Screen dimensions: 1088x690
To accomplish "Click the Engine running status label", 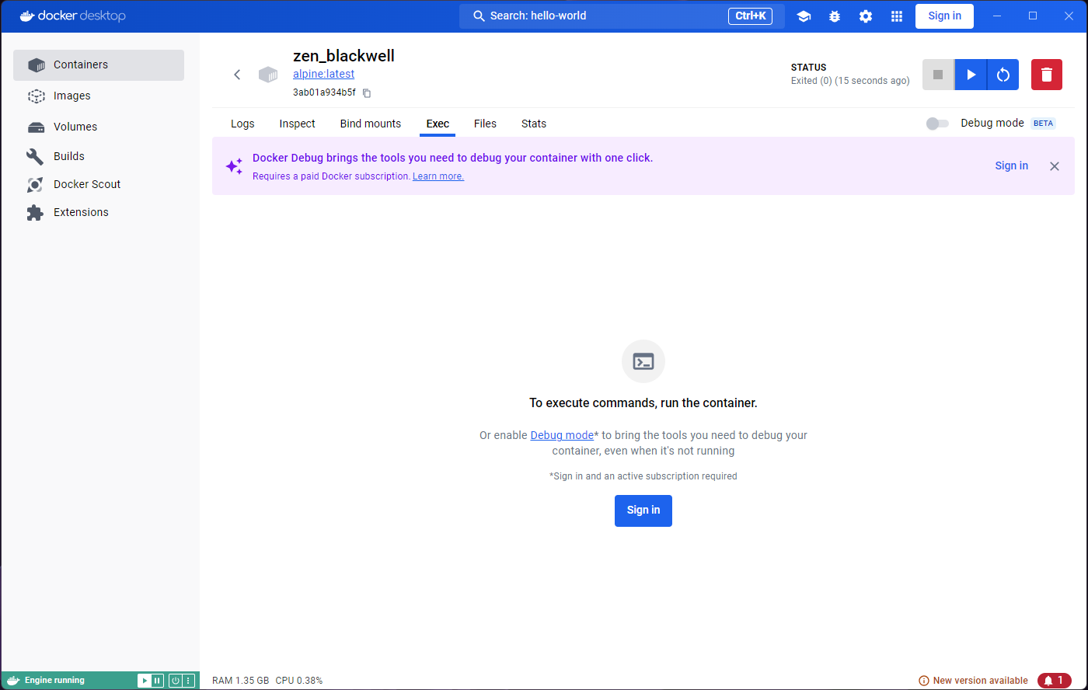I will [54, 681].
